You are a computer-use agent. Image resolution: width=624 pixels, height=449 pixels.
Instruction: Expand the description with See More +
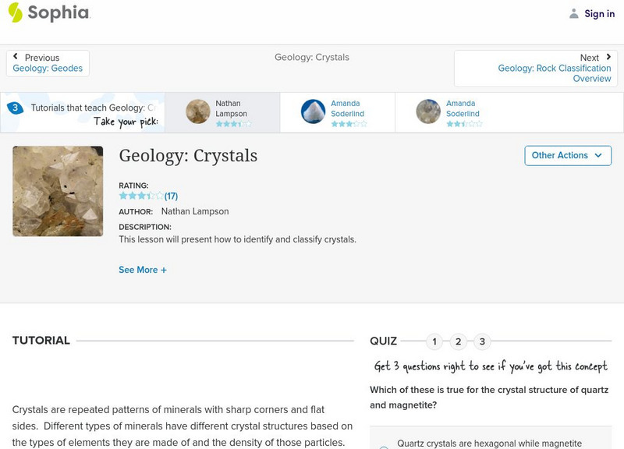(143, 270)
